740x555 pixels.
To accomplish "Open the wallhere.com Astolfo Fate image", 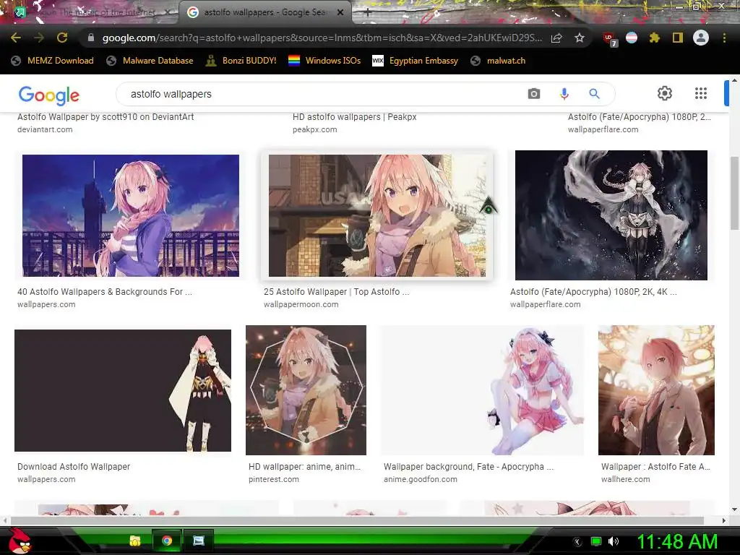I will (656, 390).
